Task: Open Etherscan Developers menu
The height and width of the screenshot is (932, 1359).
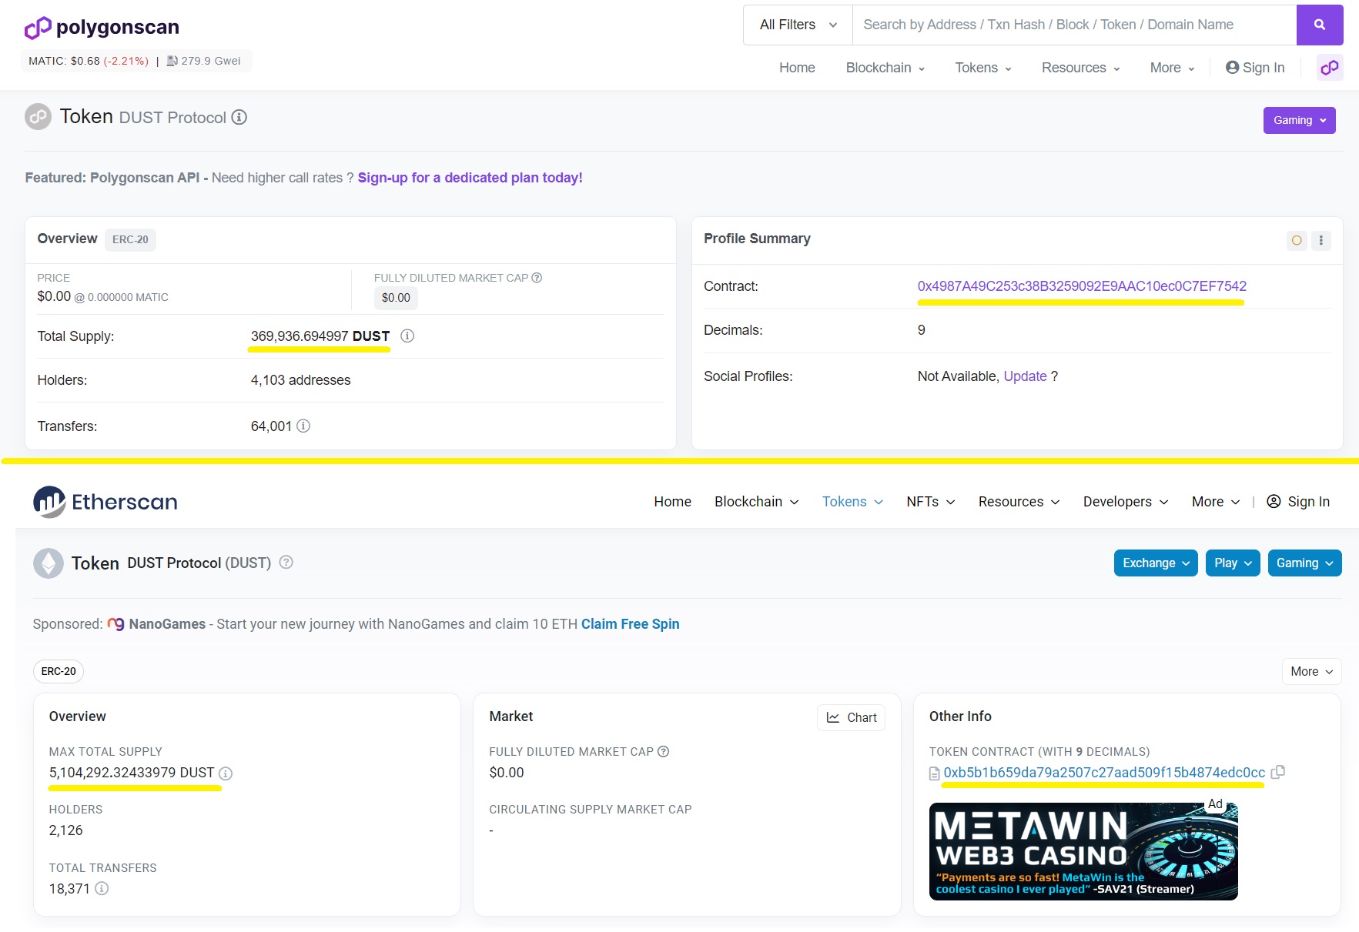Action: 1125,502
